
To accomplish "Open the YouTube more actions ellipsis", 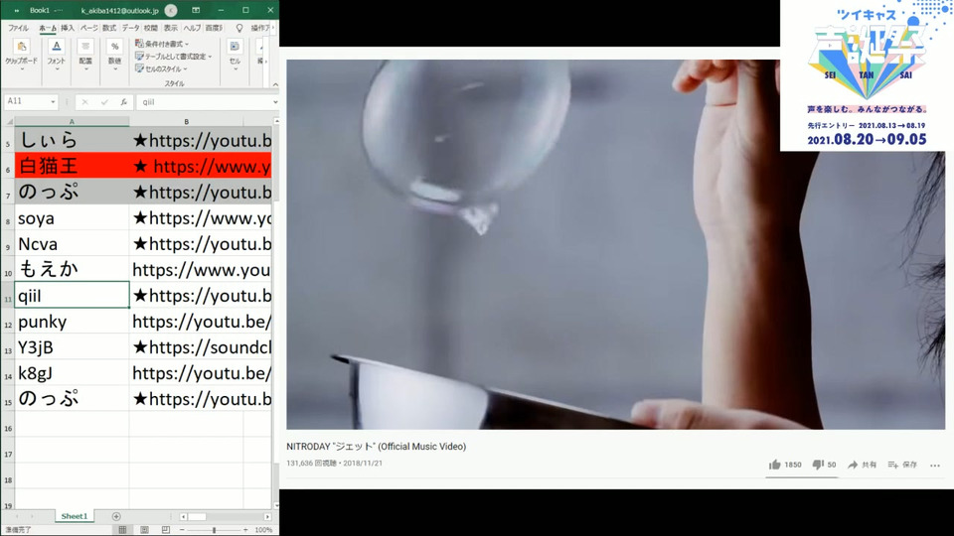I will [935, 466].
